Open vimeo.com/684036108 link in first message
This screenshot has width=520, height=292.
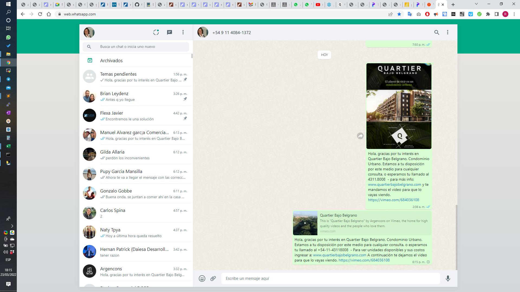[x=394, y=200]
